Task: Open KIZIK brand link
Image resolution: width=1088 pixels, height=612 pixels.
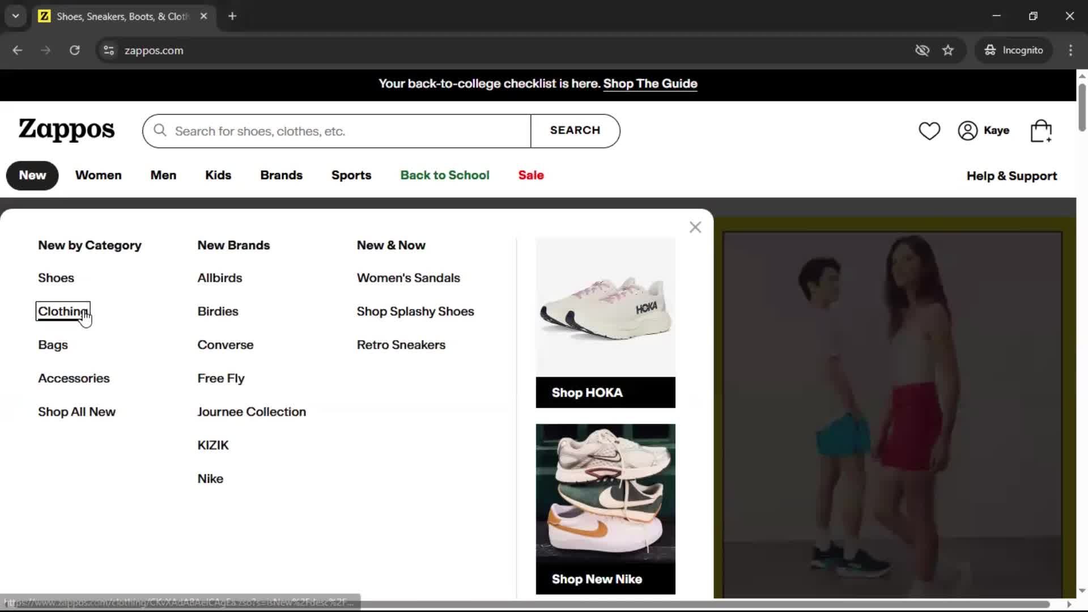Action: (x=213, y=445)
